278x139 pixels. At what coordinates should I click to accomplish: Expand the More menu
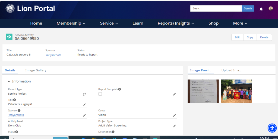pos(240,23)
